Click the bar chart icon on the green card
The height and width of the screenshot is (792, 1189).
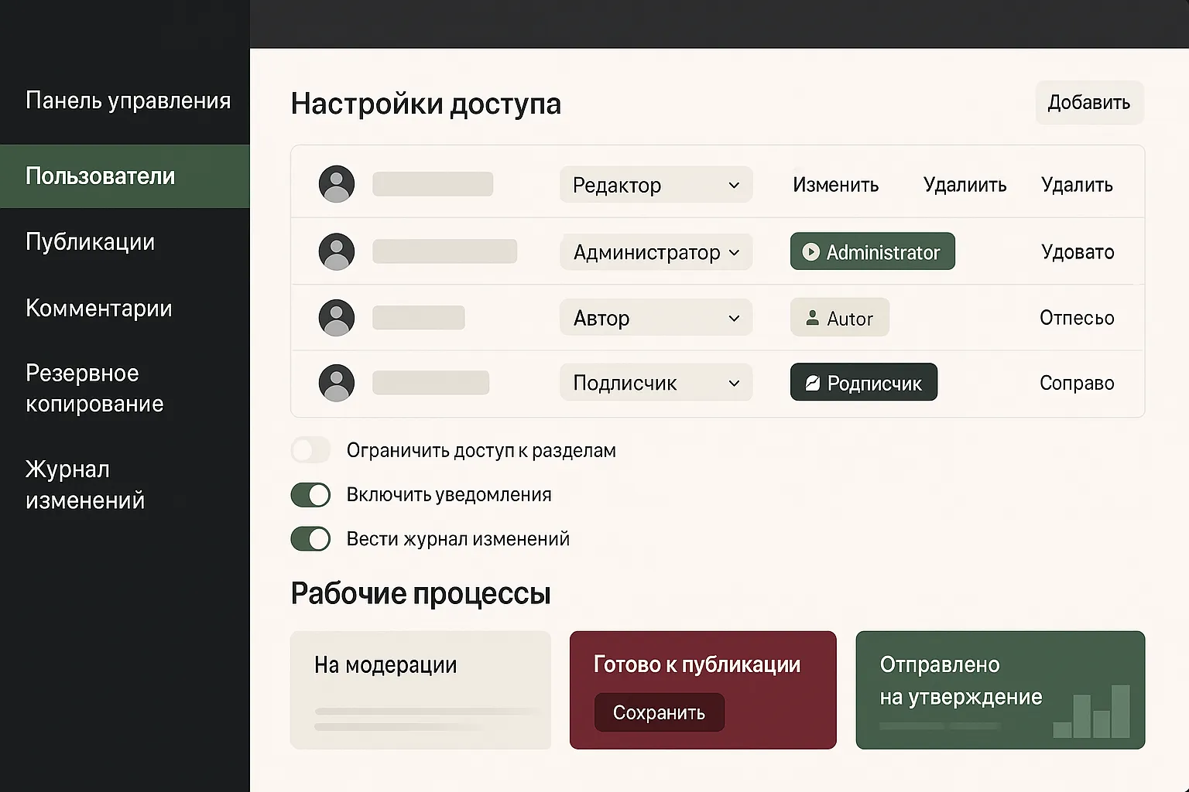pyautogui.click(x=1091, y=711)
